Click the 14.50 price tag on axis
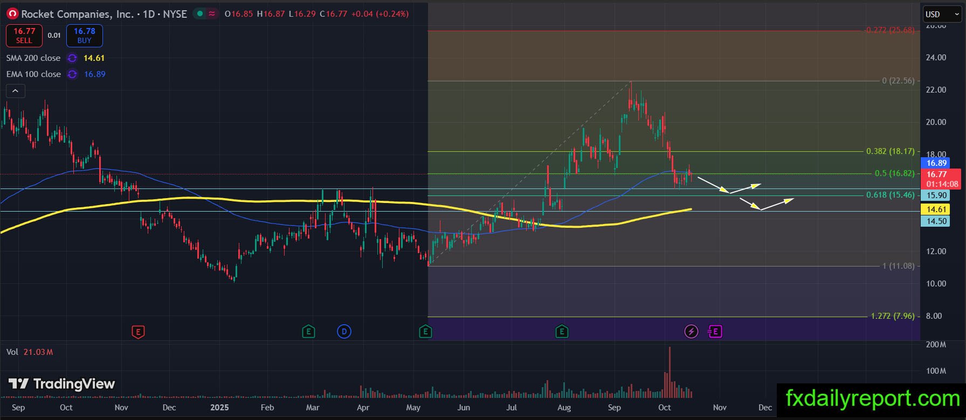Image resolution: width=966 pixels, height=420 pixels. pyautogui.click(x=936, y=221)
